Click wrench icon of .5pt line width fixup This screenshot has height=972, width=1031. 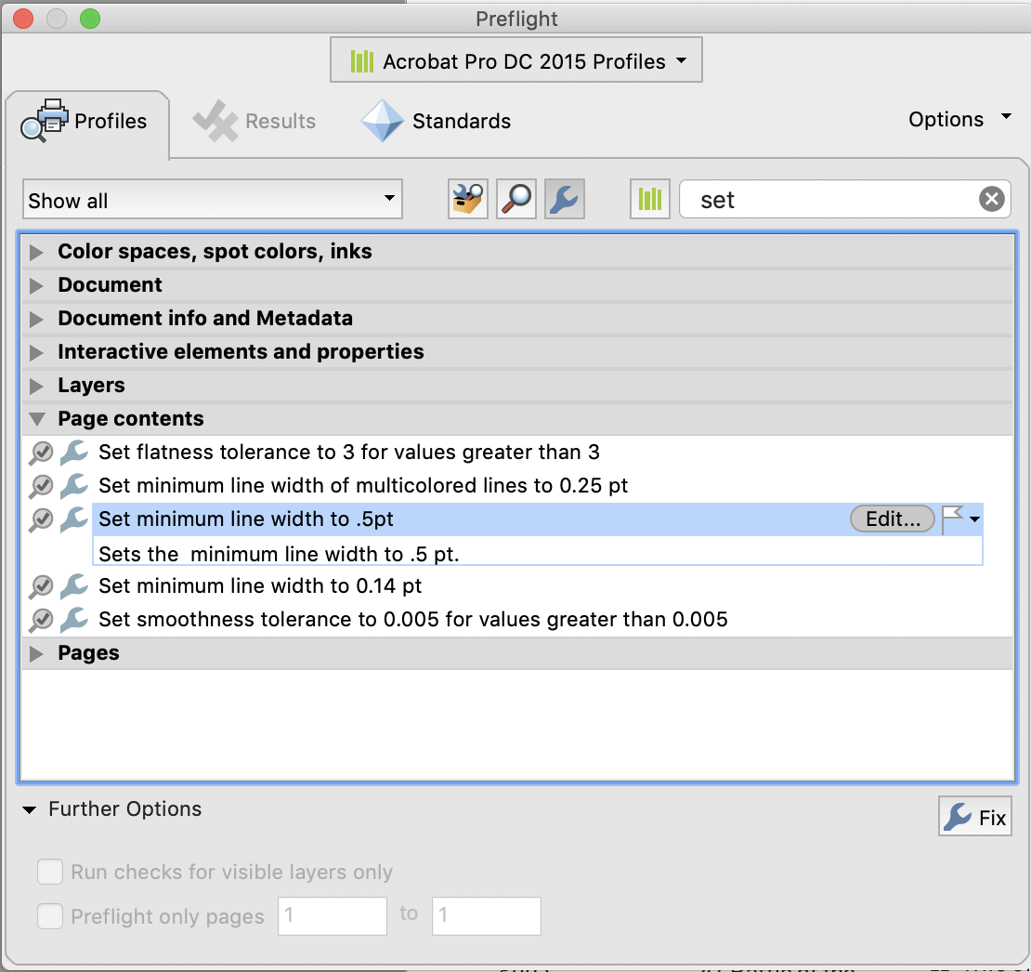(73, 519)
